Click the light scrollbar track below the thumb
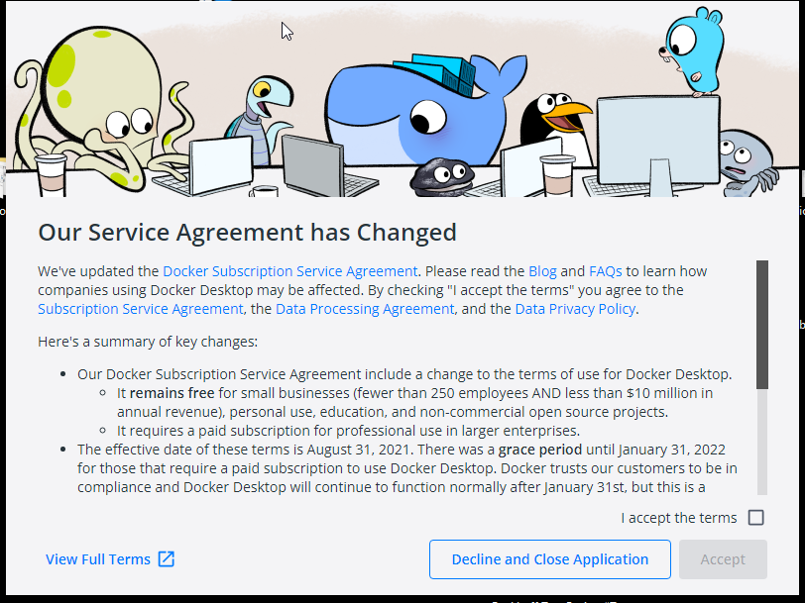The height and width of the screenshot is (603, 805). [x=762, y=442]
